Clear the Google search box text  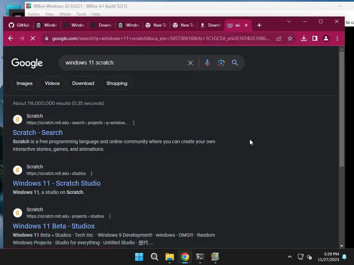coord(190,63)
